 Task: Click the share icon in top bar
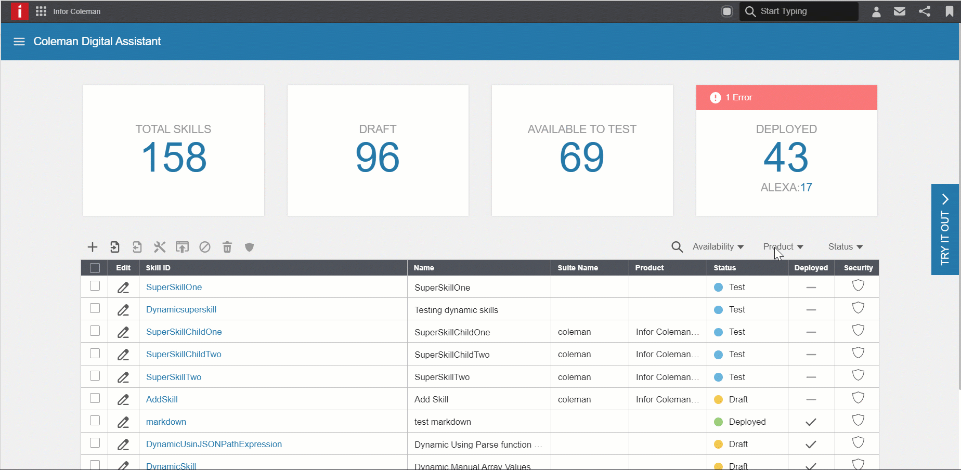(x=925, y=11)
